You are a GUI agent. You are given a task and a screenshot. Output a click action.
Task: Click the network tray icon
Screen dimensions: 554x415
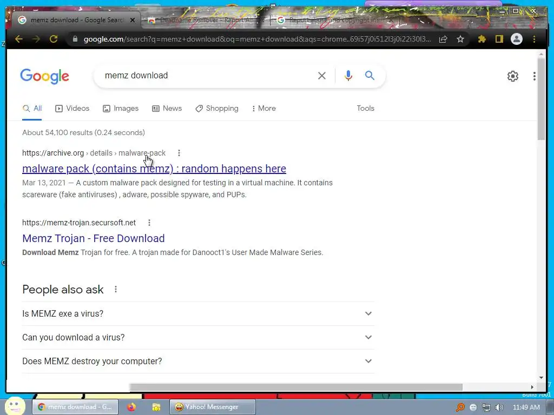pos(486,407)
